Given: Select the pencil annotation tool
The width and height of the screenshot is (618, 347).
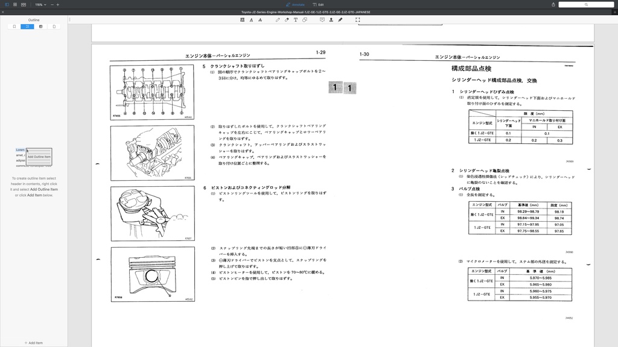Looking at the screenshot, I should click(278, 20).
